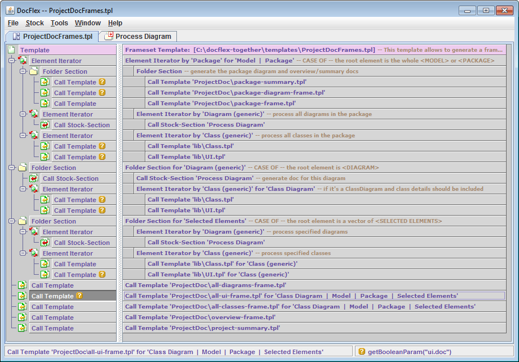The height and width of the screenshot is (362, 519).
Task: Click the Call Stock-Section icon under the 'Diagram (generic)' Folder Section
Action: click(x=34, y=178)
